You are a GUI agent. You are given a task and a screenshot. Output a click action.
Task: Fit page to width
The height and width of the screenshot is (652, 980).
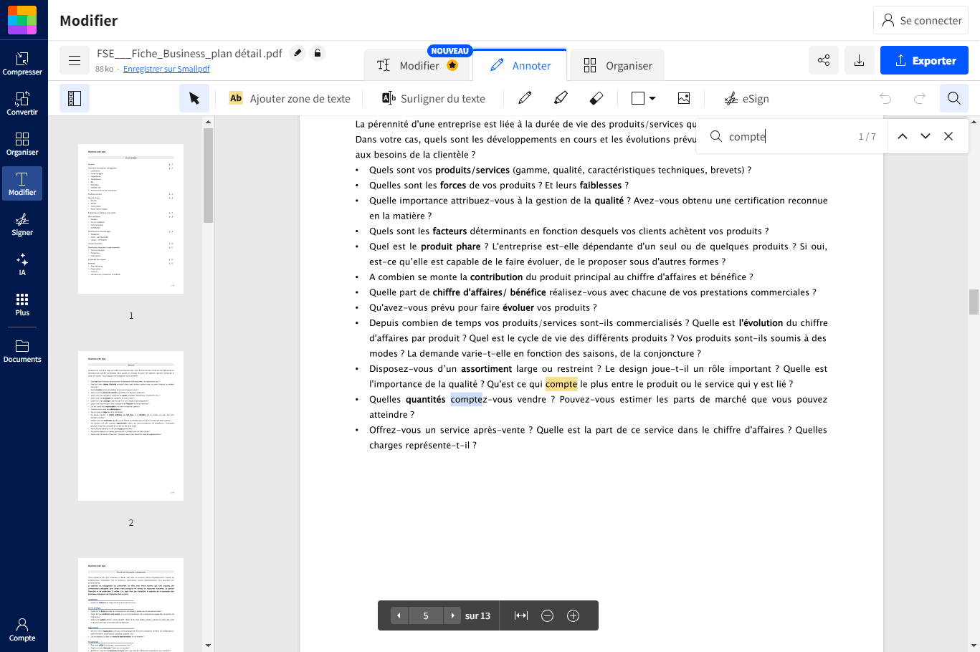tap(521, 615)
